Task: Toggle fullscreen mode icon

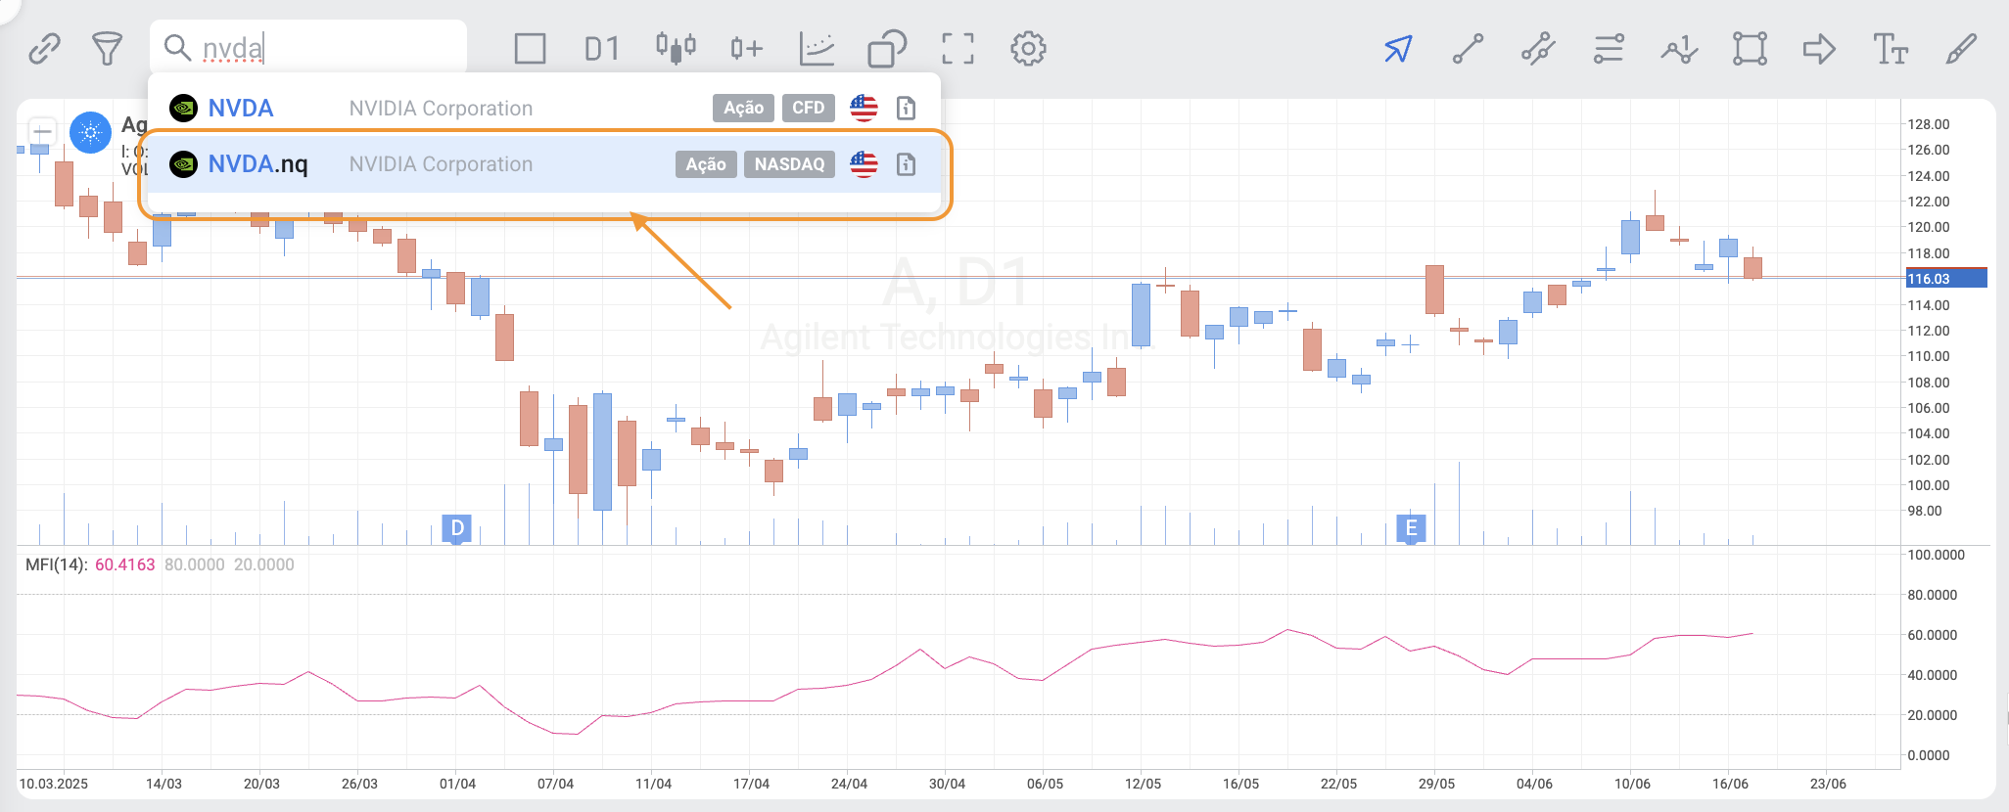Action: (958, 48)
